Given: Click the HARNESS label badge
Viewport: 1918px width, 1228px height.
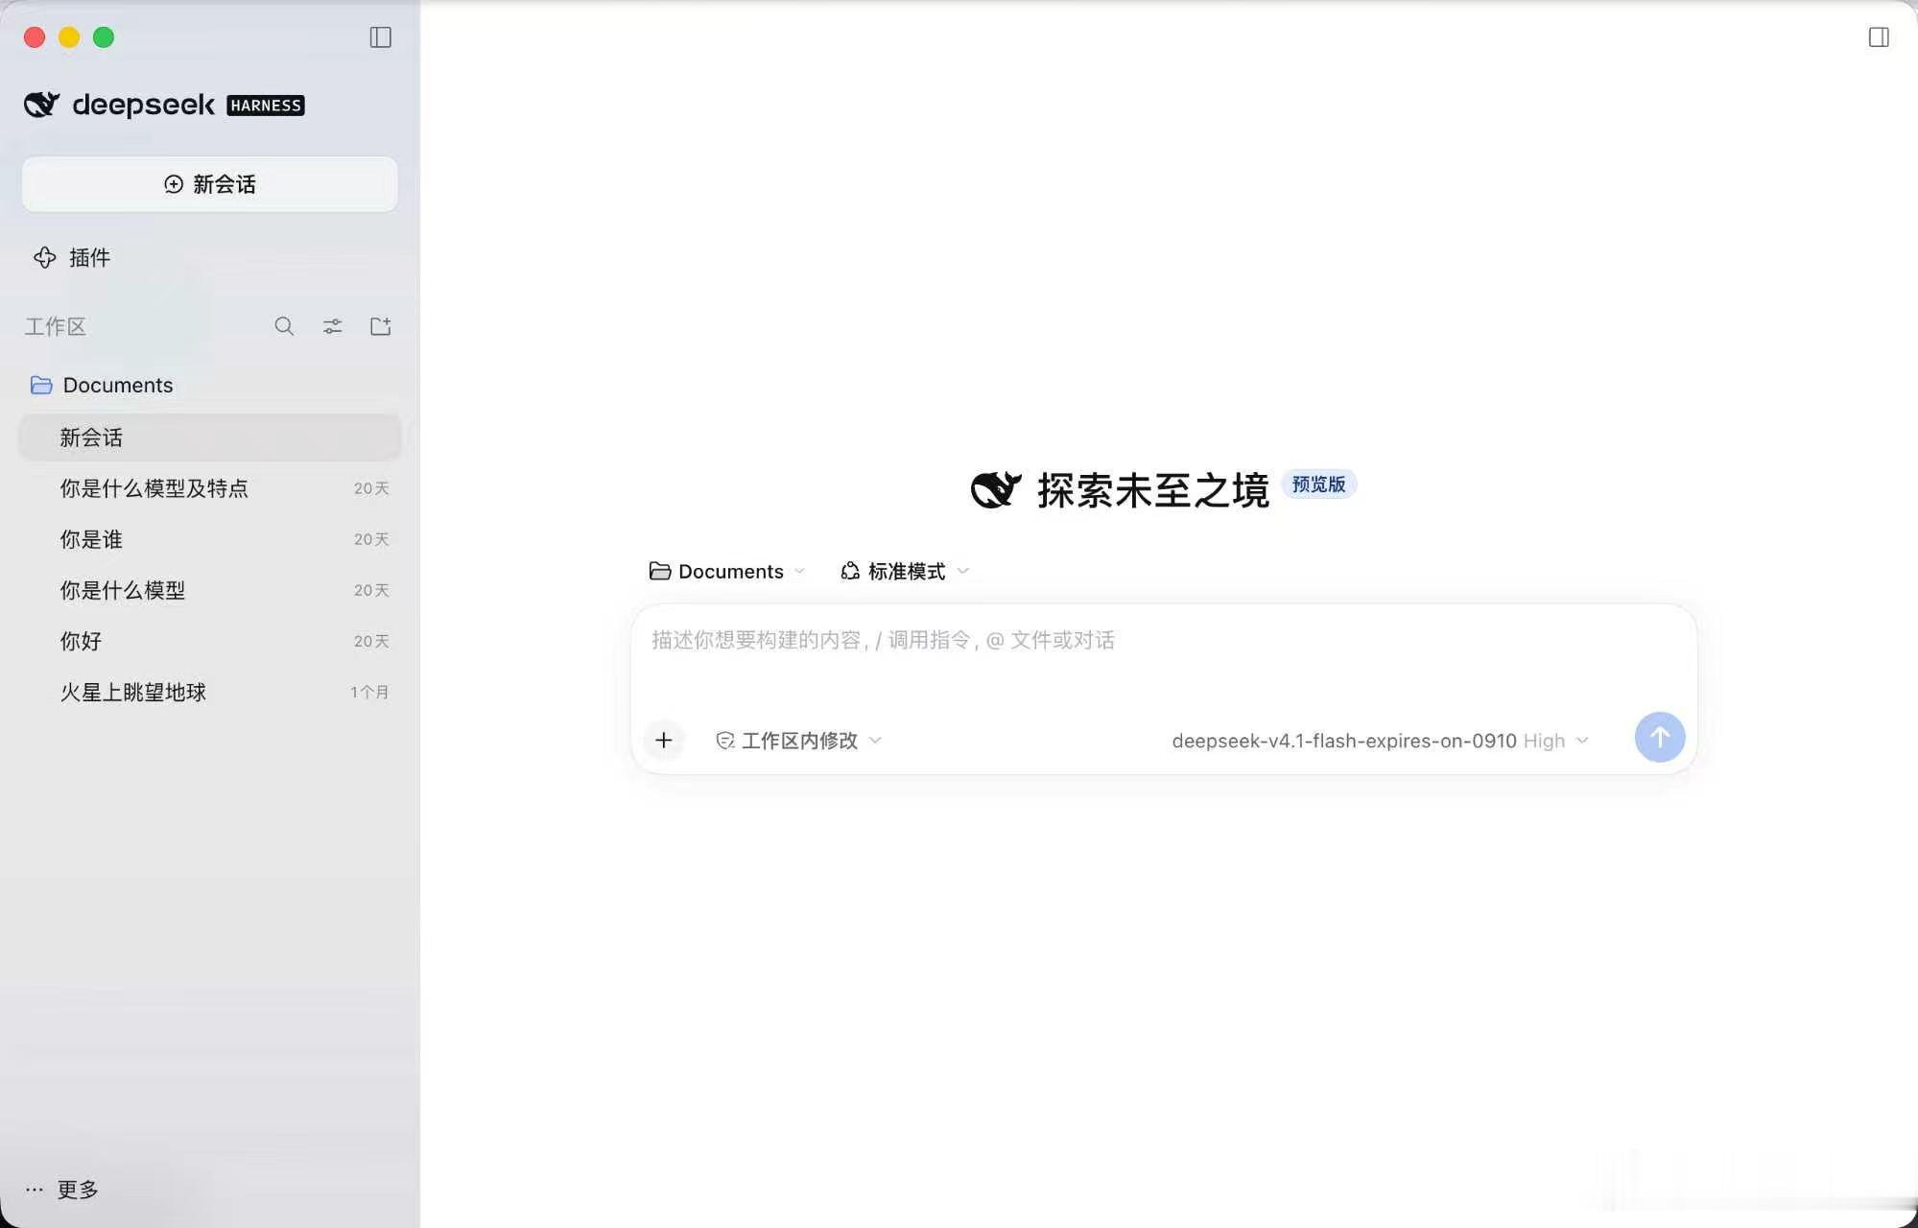Looking at the screenshot, I should coord(265,106).
